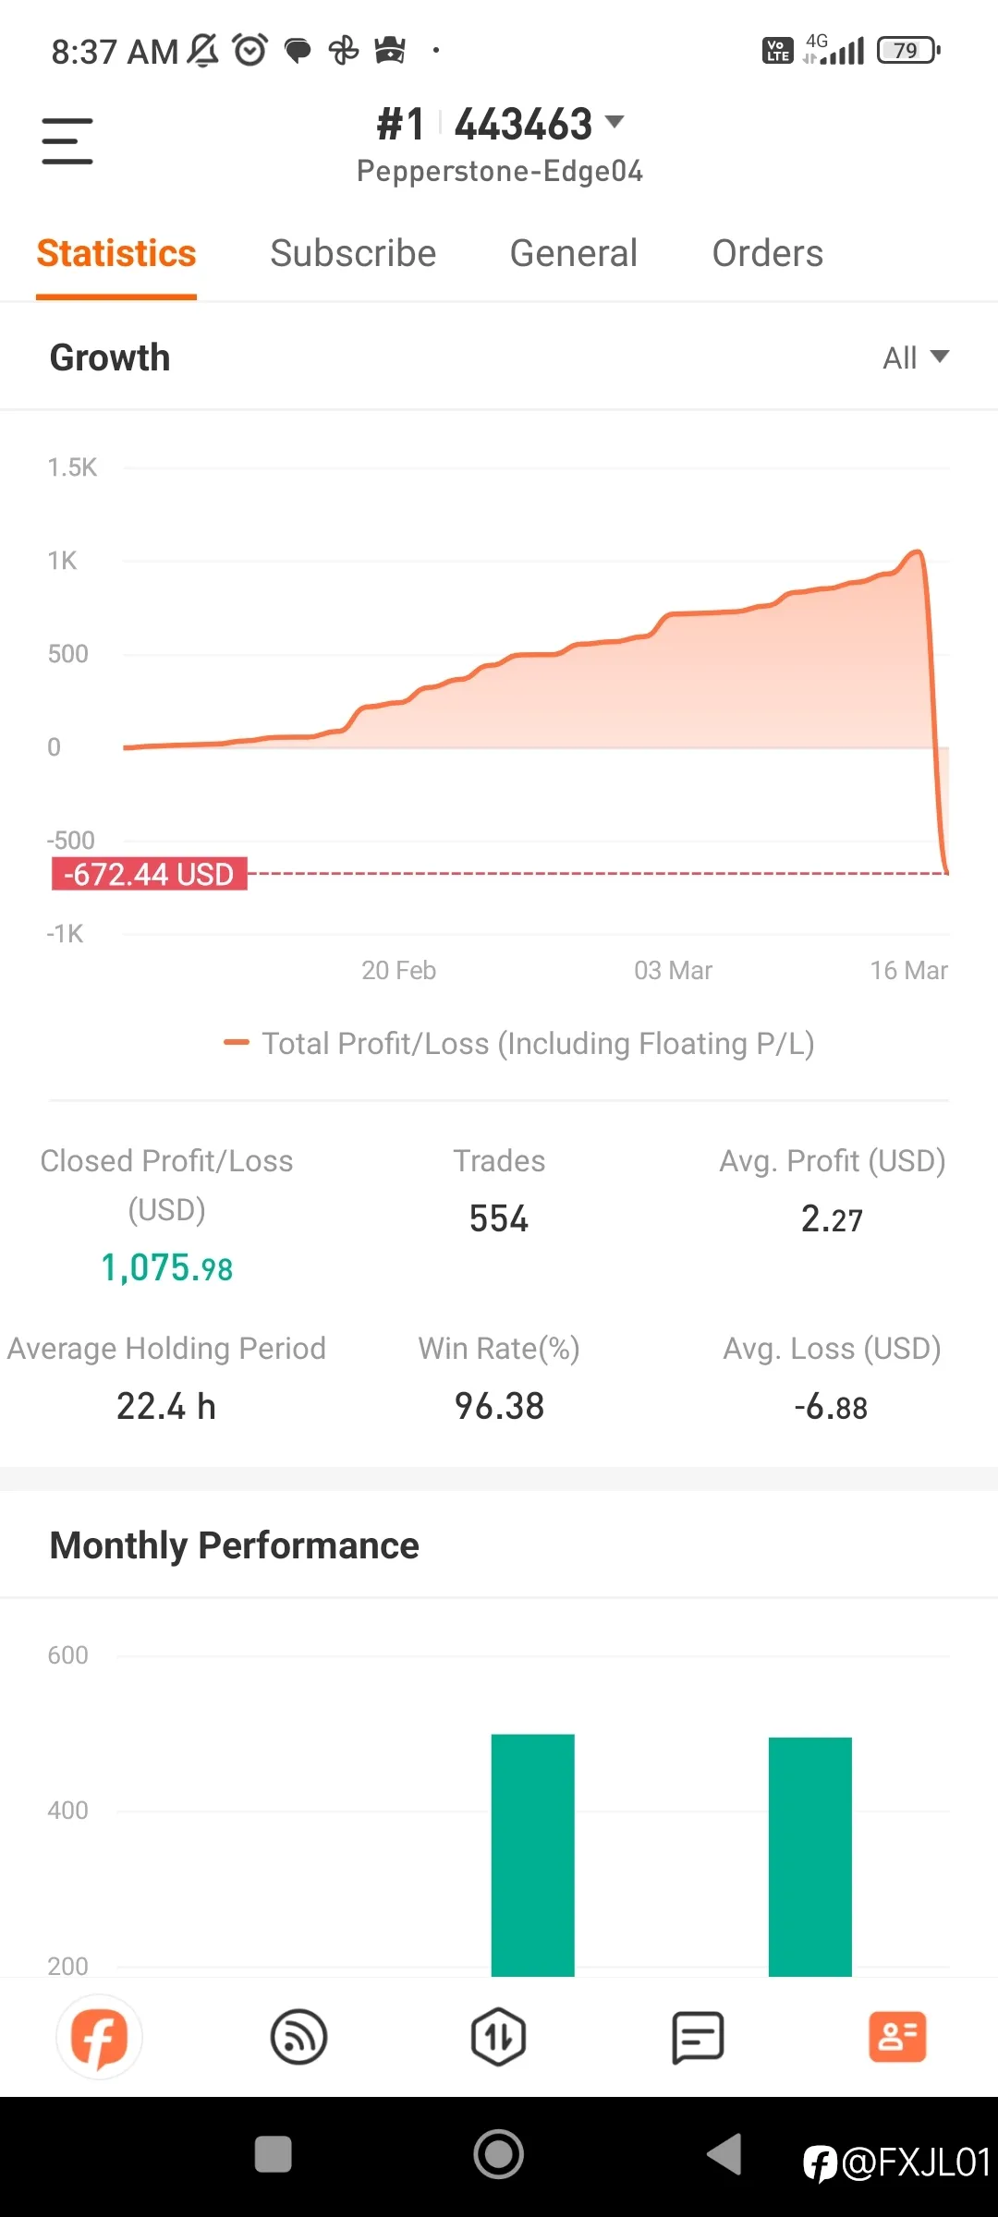Open the General tab

574,253
